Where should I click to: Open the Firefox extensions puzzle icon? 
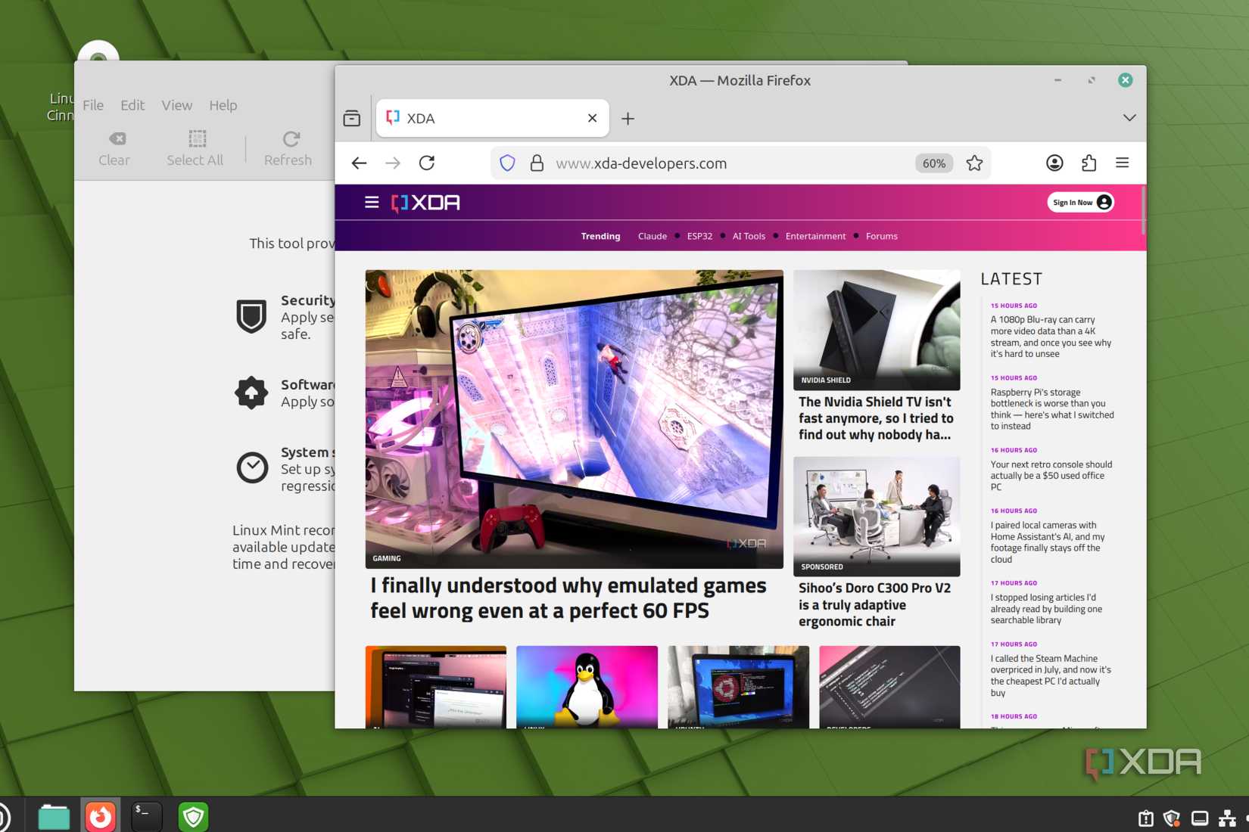pyautogui.click(x=1089, y=163)
